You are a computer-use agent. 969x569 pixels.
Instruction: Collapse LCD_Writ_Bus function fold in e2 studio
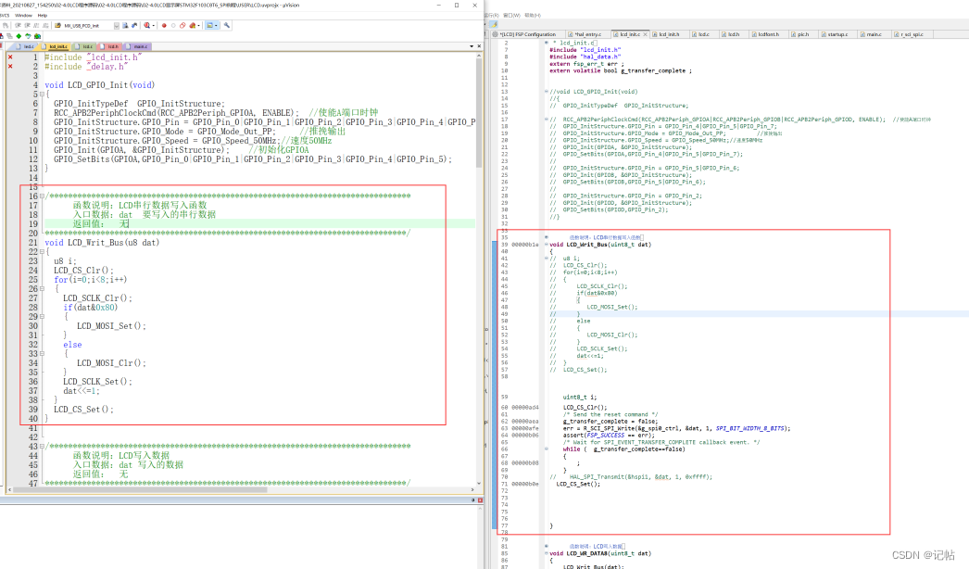click(x=547, y=245)
